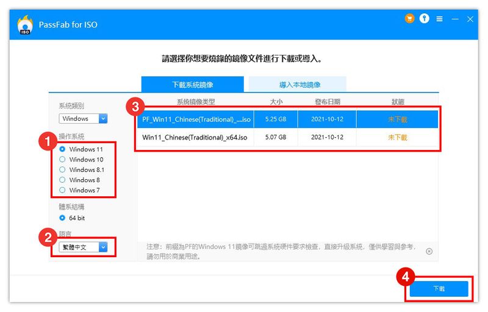
Task: Open the hamburger menu icon
Action: pyautogui.click(x=439, y=19)
